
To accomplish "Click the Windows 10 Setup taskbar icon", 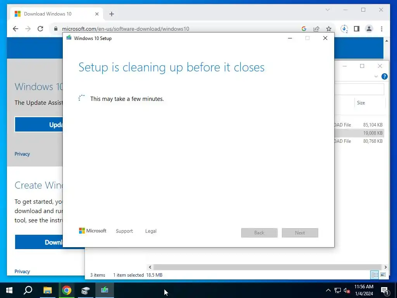I will click(105, 290).
